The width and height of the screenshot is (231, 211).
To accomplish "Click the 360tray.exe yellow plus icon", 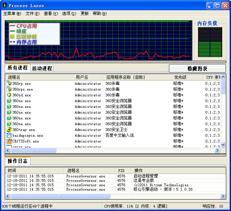I will pos(9,130).
